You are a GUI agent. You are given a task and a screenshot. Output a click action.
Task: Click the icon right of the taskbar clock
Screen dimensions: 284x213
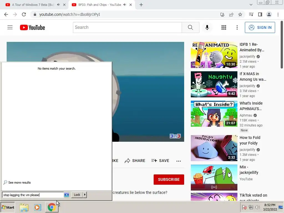click(281, 207)
